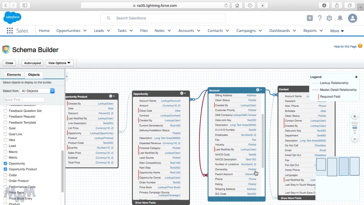Open Safari home button

click(x=237, y=5)
